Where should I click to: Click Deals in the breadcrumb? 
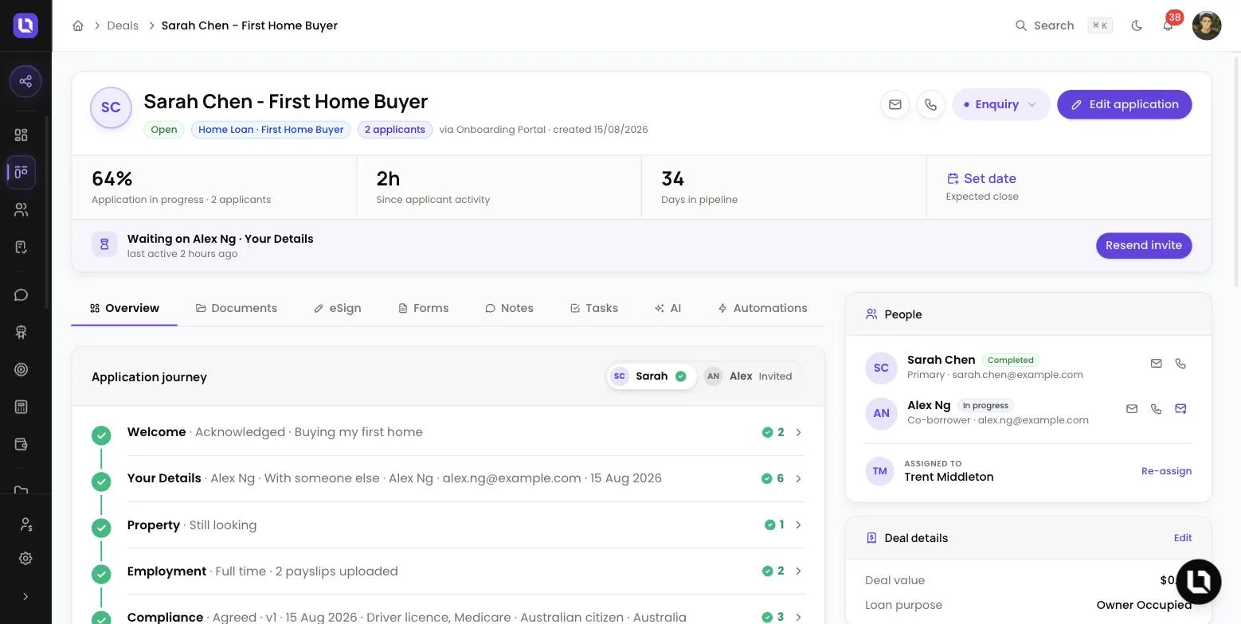click(x=123, y=25)
